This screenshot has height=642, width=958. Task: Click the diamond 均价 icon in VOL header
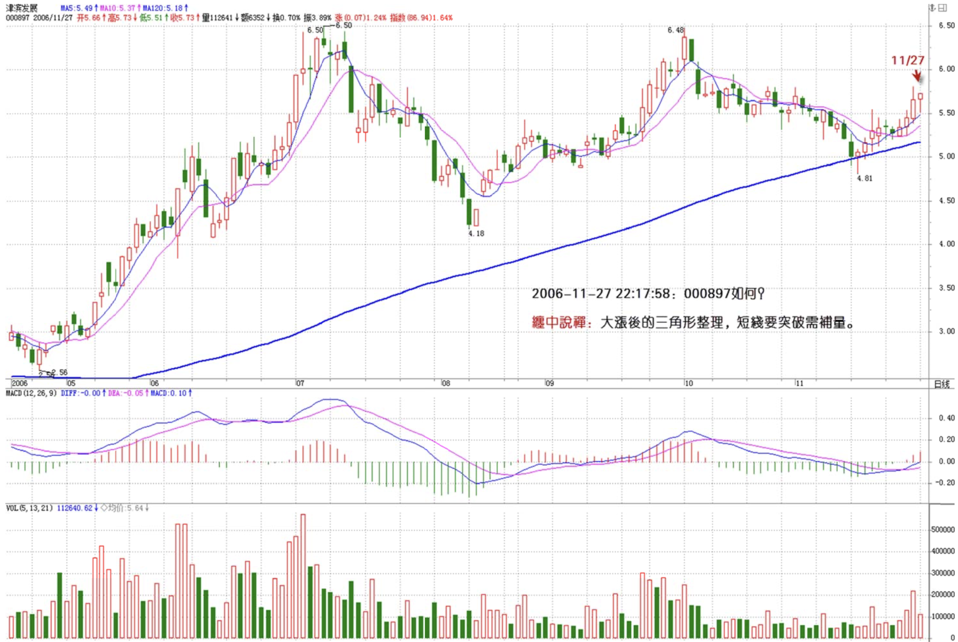pos(104,508)
